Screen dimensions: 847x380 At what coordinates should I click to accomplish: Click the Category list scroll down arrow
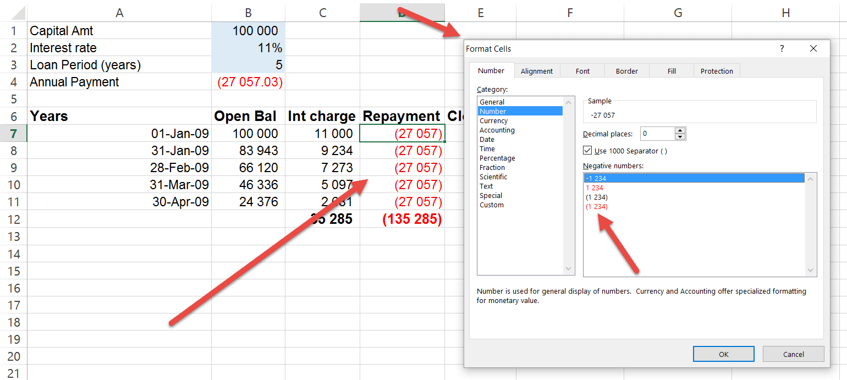569,269
